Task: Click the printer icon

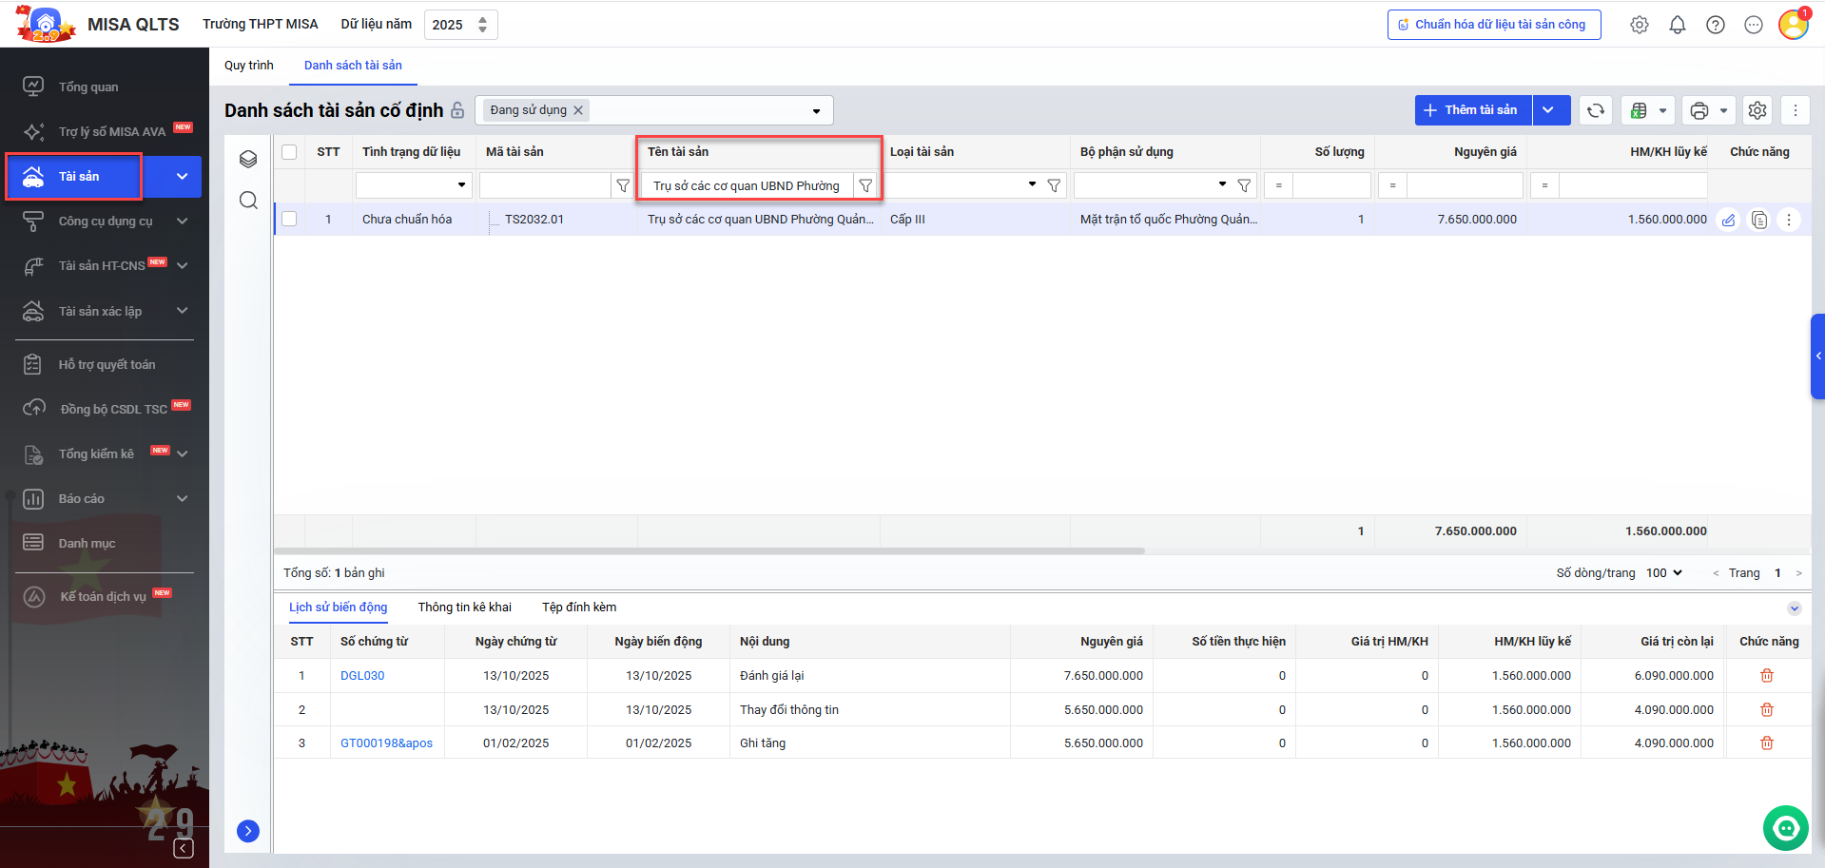Action: click(1699, 111)
